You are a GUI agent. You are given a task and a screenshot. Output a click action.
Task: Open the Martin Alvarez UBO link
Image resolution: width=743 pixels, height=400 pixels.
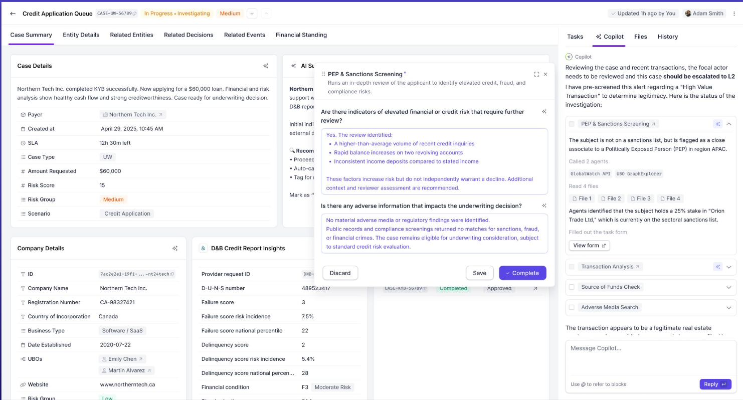click(126, 370)
